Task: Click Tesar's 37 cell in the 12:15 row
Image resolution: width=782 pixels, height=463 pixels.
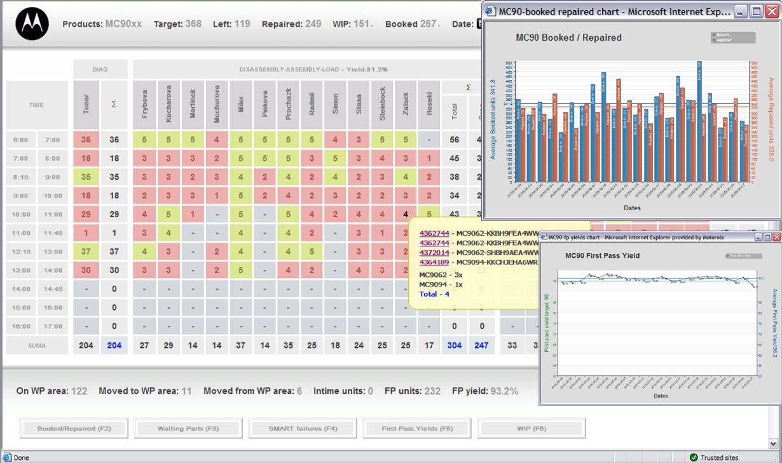Action: [86, 252]
